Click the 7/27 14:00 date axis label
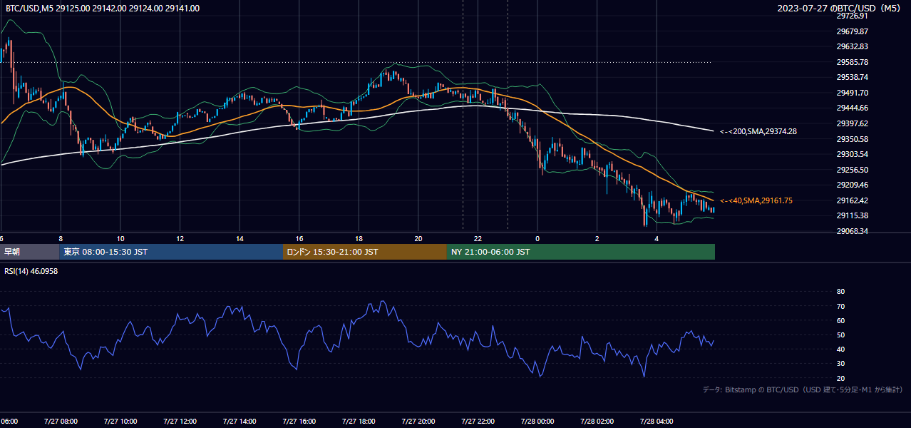Image resolution: width=911 pixels, height=428 pixels. click(x=240, y=422)
